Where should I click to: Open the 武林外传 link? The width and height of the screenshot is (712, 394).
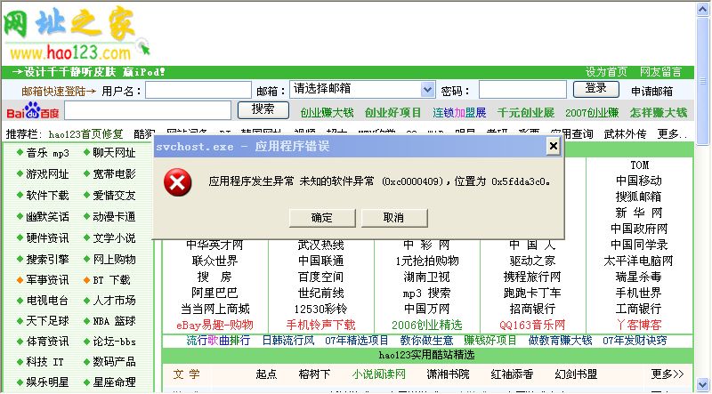pos(625,134)
